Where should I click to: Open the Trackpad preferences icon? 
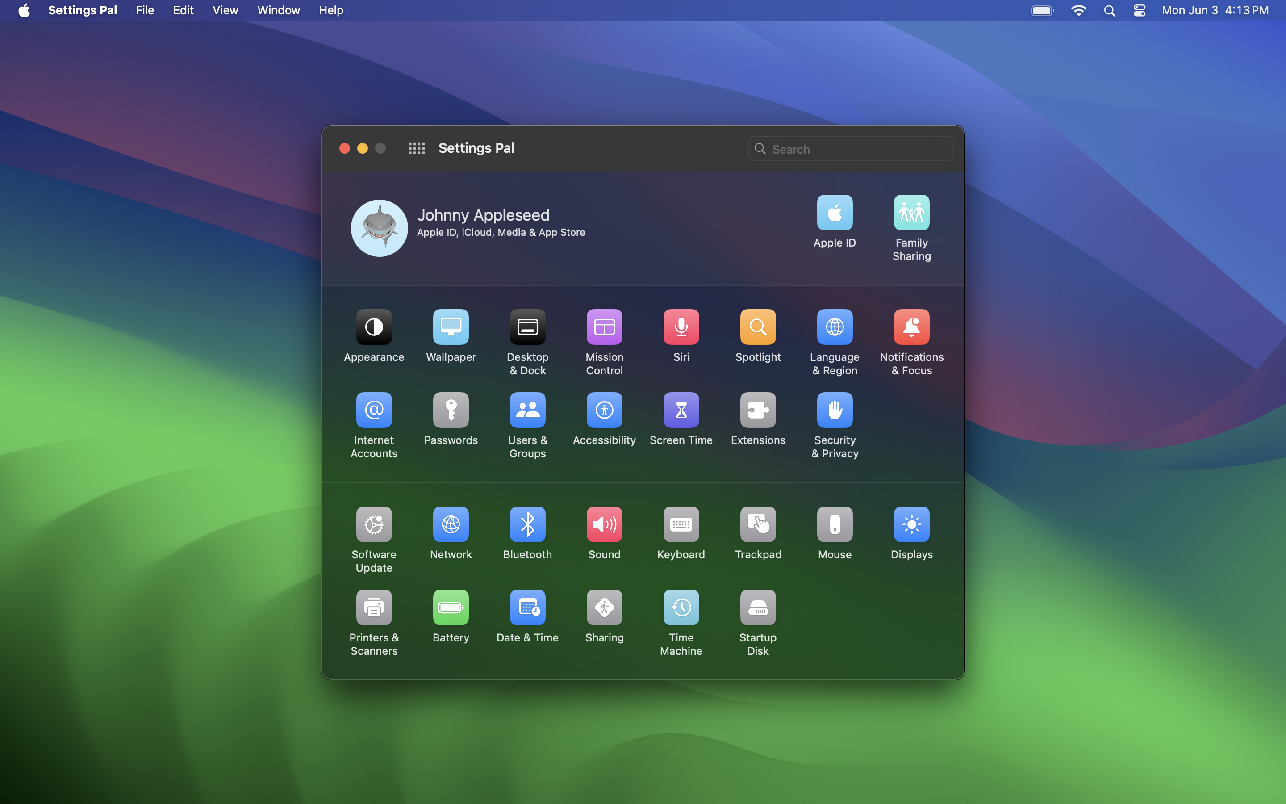click(758, 524)
